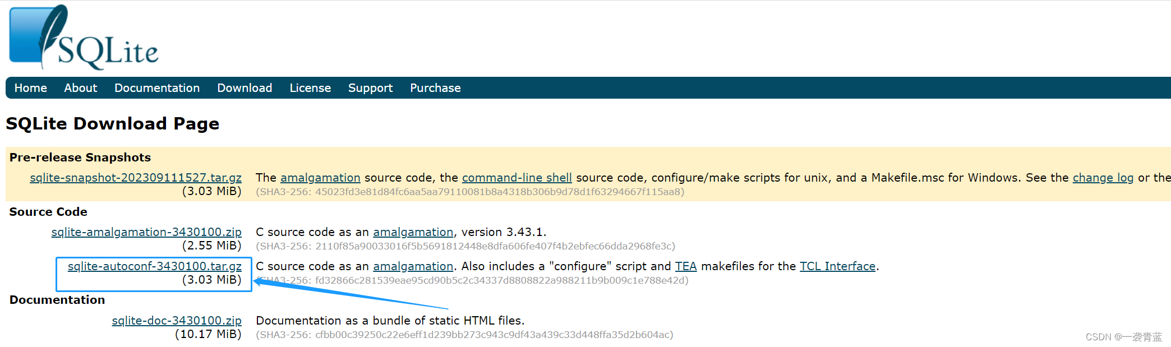The height and width of the screenshot is (347, 1171).
Task: Open the Purchase nav item
Action: tap(435, 88)
